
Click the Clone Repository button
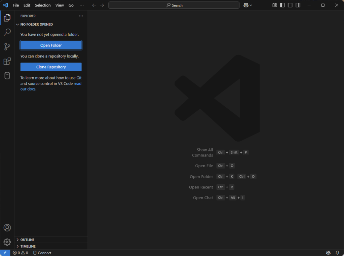coord(51,67)
